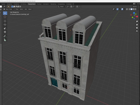Toggle viewport overlays button
140x105 pixels.
pos(122,9)
